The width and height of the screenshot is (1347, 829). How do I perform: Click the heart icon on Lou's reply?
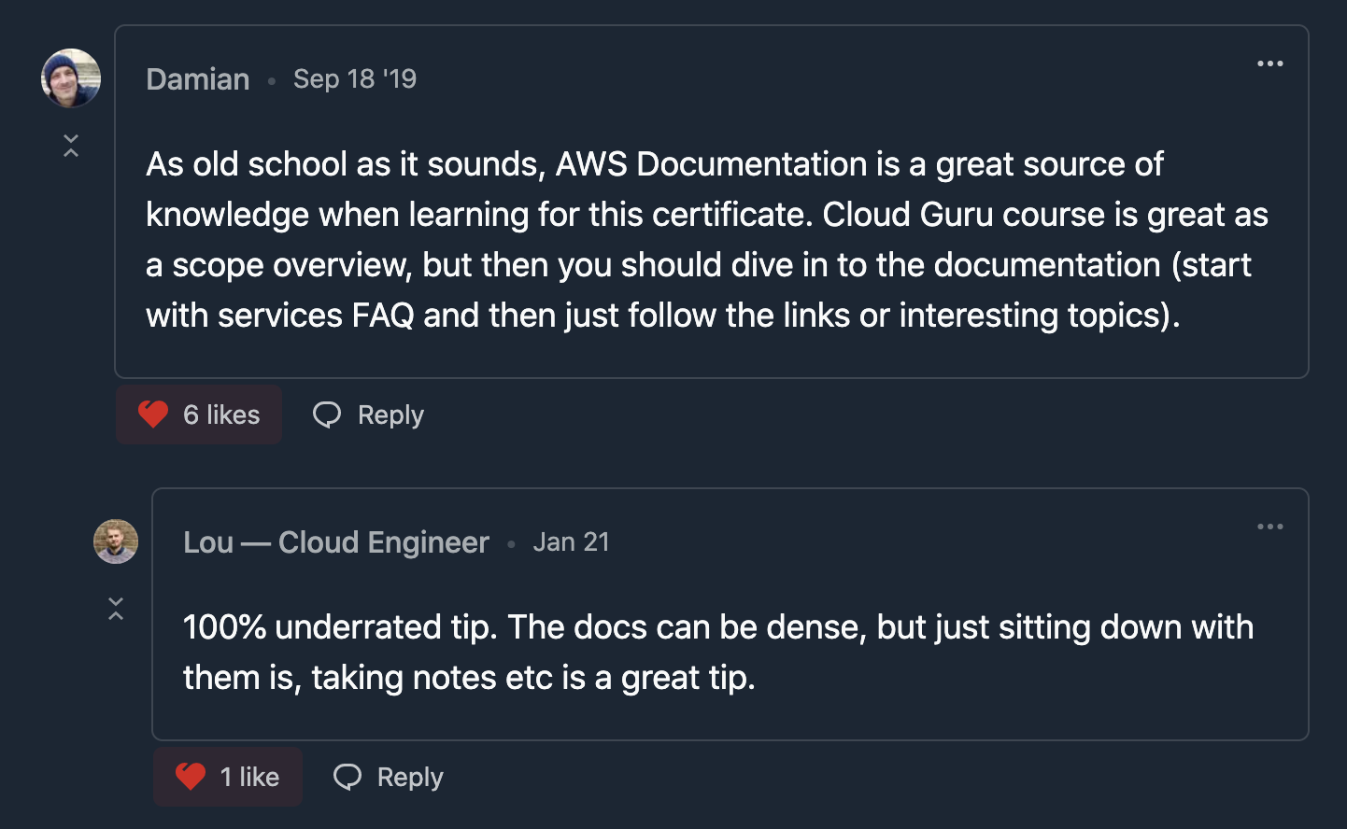(190, 776)
